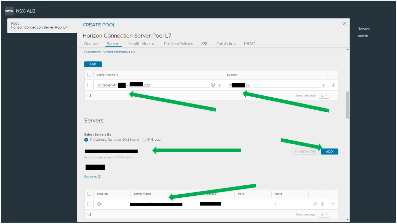This screenshot has height=224, width=397.
Task: Open column settings for servers table
Action: 89,214
